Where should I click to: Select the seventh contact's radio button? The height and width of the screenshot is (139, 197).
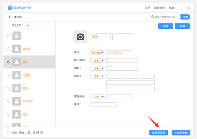[8, 114]
